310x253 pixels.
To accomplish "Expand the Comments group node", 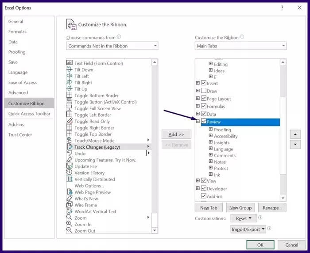I will (211, 155).
